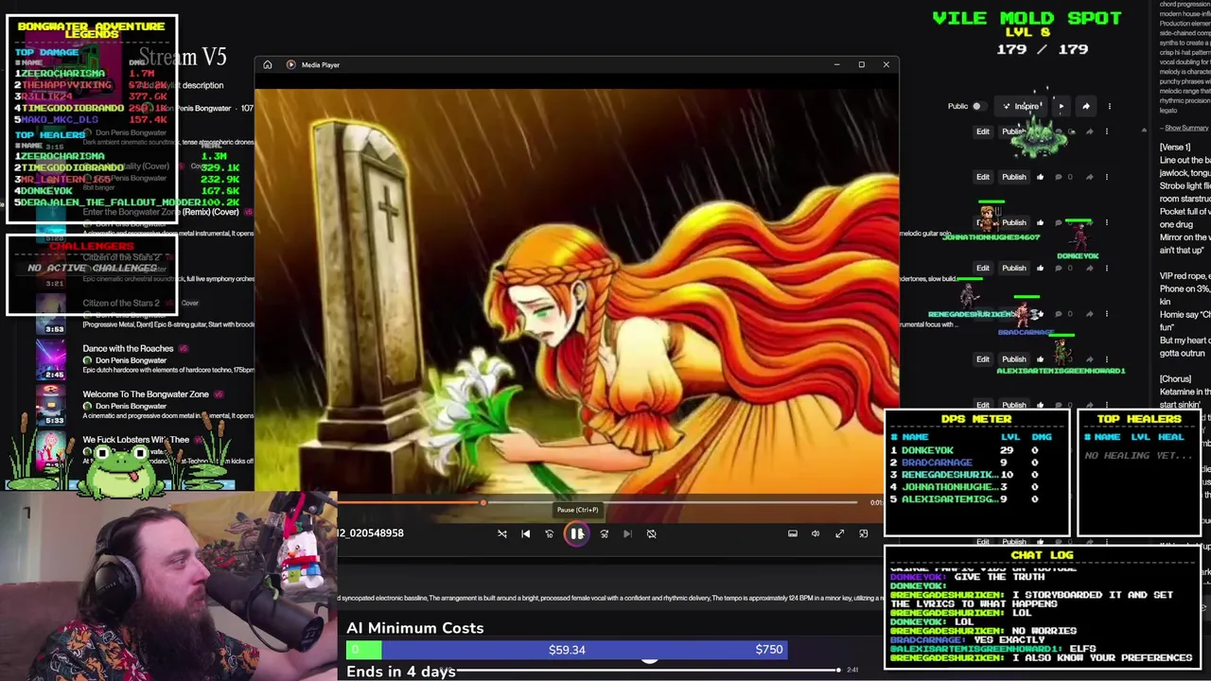Viewport: 1211px width, 681px height.
Task: Open three-dot menu on first song row
Action: (1108, 131)
